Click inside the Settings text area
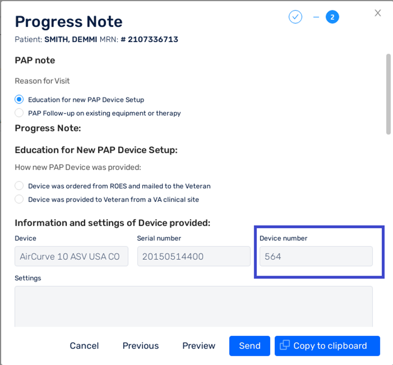Screen dimensions: 393x365 point(193,306)
